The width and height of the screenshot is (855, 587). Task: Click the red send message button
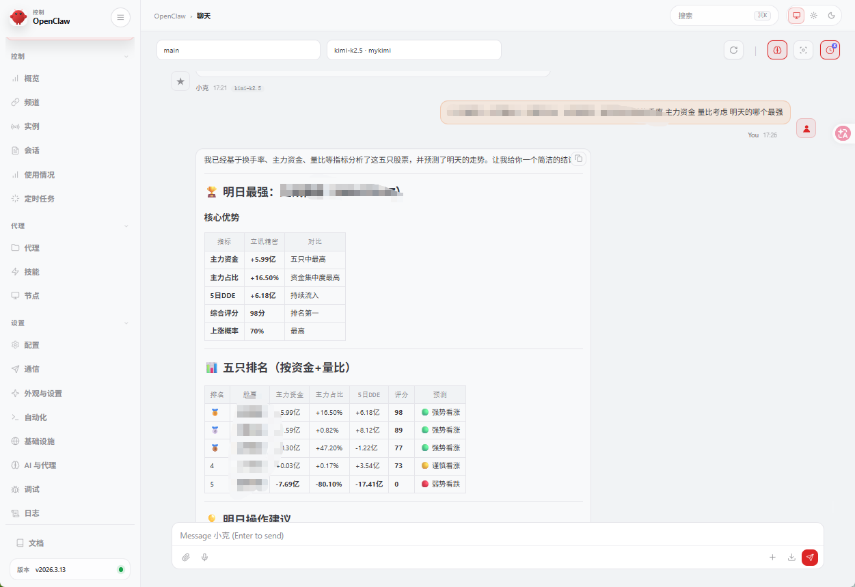(810, 558)
